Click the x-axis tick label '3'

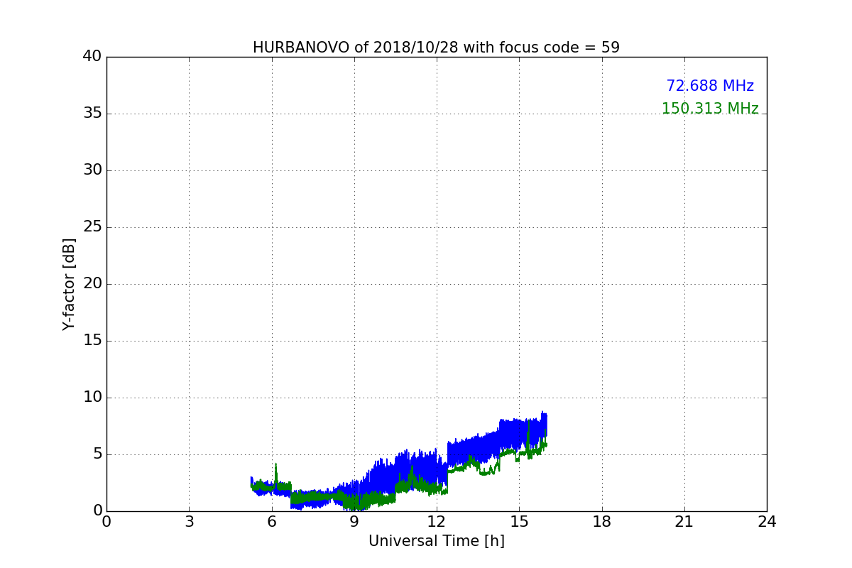[189, 522]
